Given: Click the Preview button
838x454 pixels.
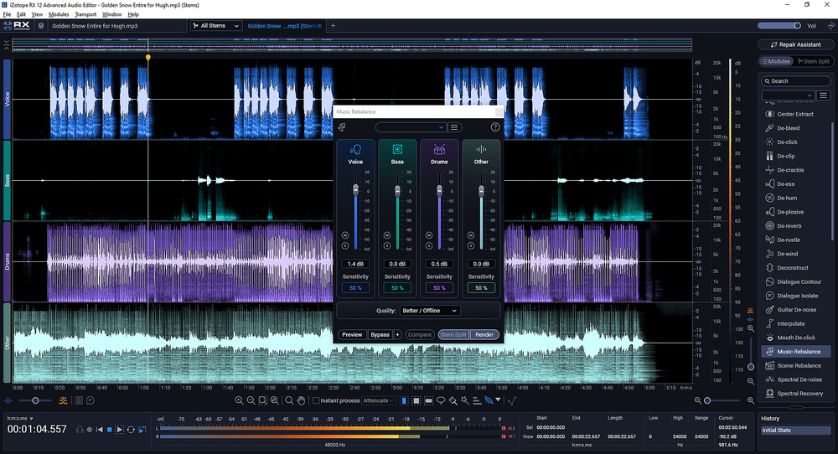Looking at the screenshot, I should (x=352, y=334).
